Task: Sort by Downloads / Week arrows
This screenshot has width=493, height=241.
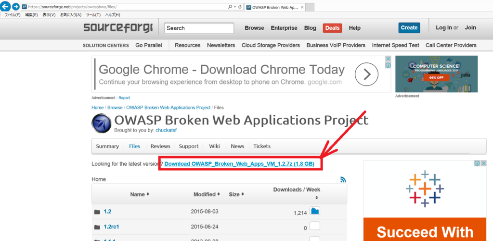Action: click(317, 197)
